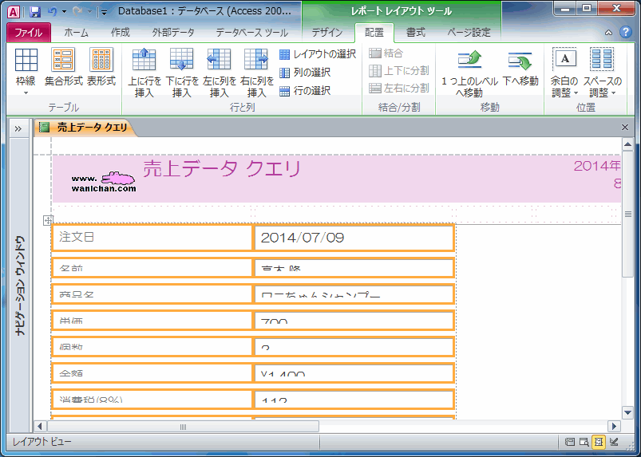
Task: Open the File (ファイル) tab
Action: [29, 33]
